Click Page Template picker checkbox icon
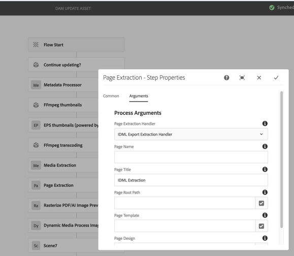 [262, 226]
